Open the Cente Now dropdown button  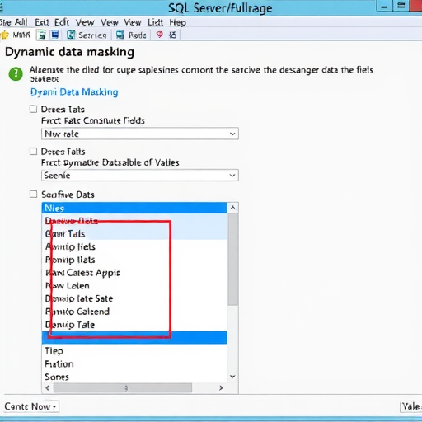point(31,406)
